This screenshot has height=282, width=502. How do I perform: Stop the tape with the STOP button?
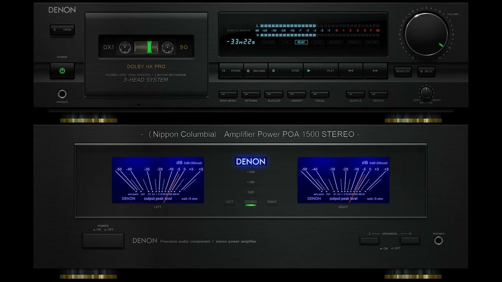(x=286, y=71)
